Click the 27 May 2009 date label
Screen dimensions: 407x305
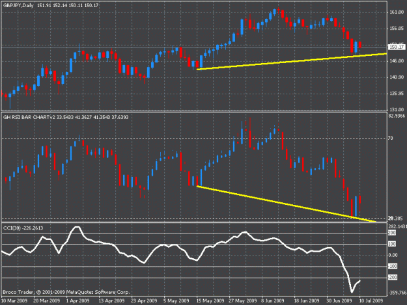pos(242,300)
